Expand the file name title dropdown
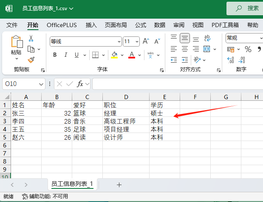This screenshot has height=202, width=263. (x=71, y=8)
